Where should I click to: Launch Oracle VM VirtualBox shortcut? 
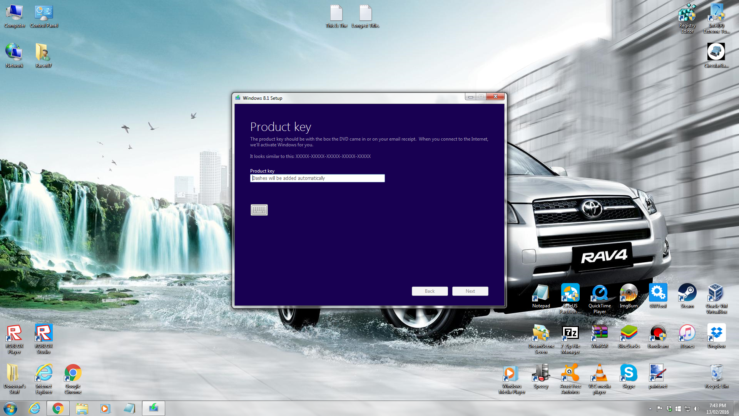tap(716, 294)
